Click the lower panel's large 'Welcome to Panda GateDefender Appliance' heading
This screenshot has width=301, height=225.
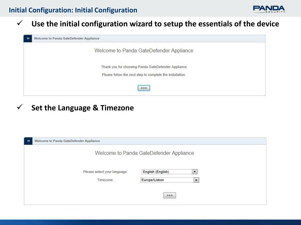pos(144,153)
